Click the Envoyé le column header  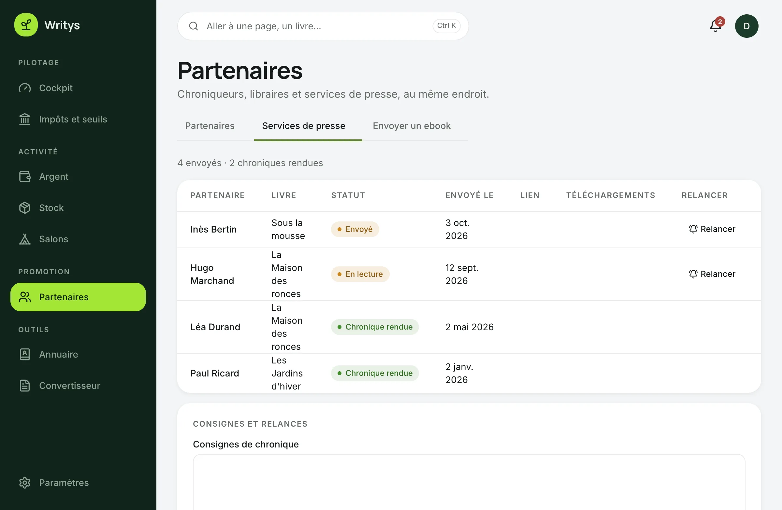[469, 195]
